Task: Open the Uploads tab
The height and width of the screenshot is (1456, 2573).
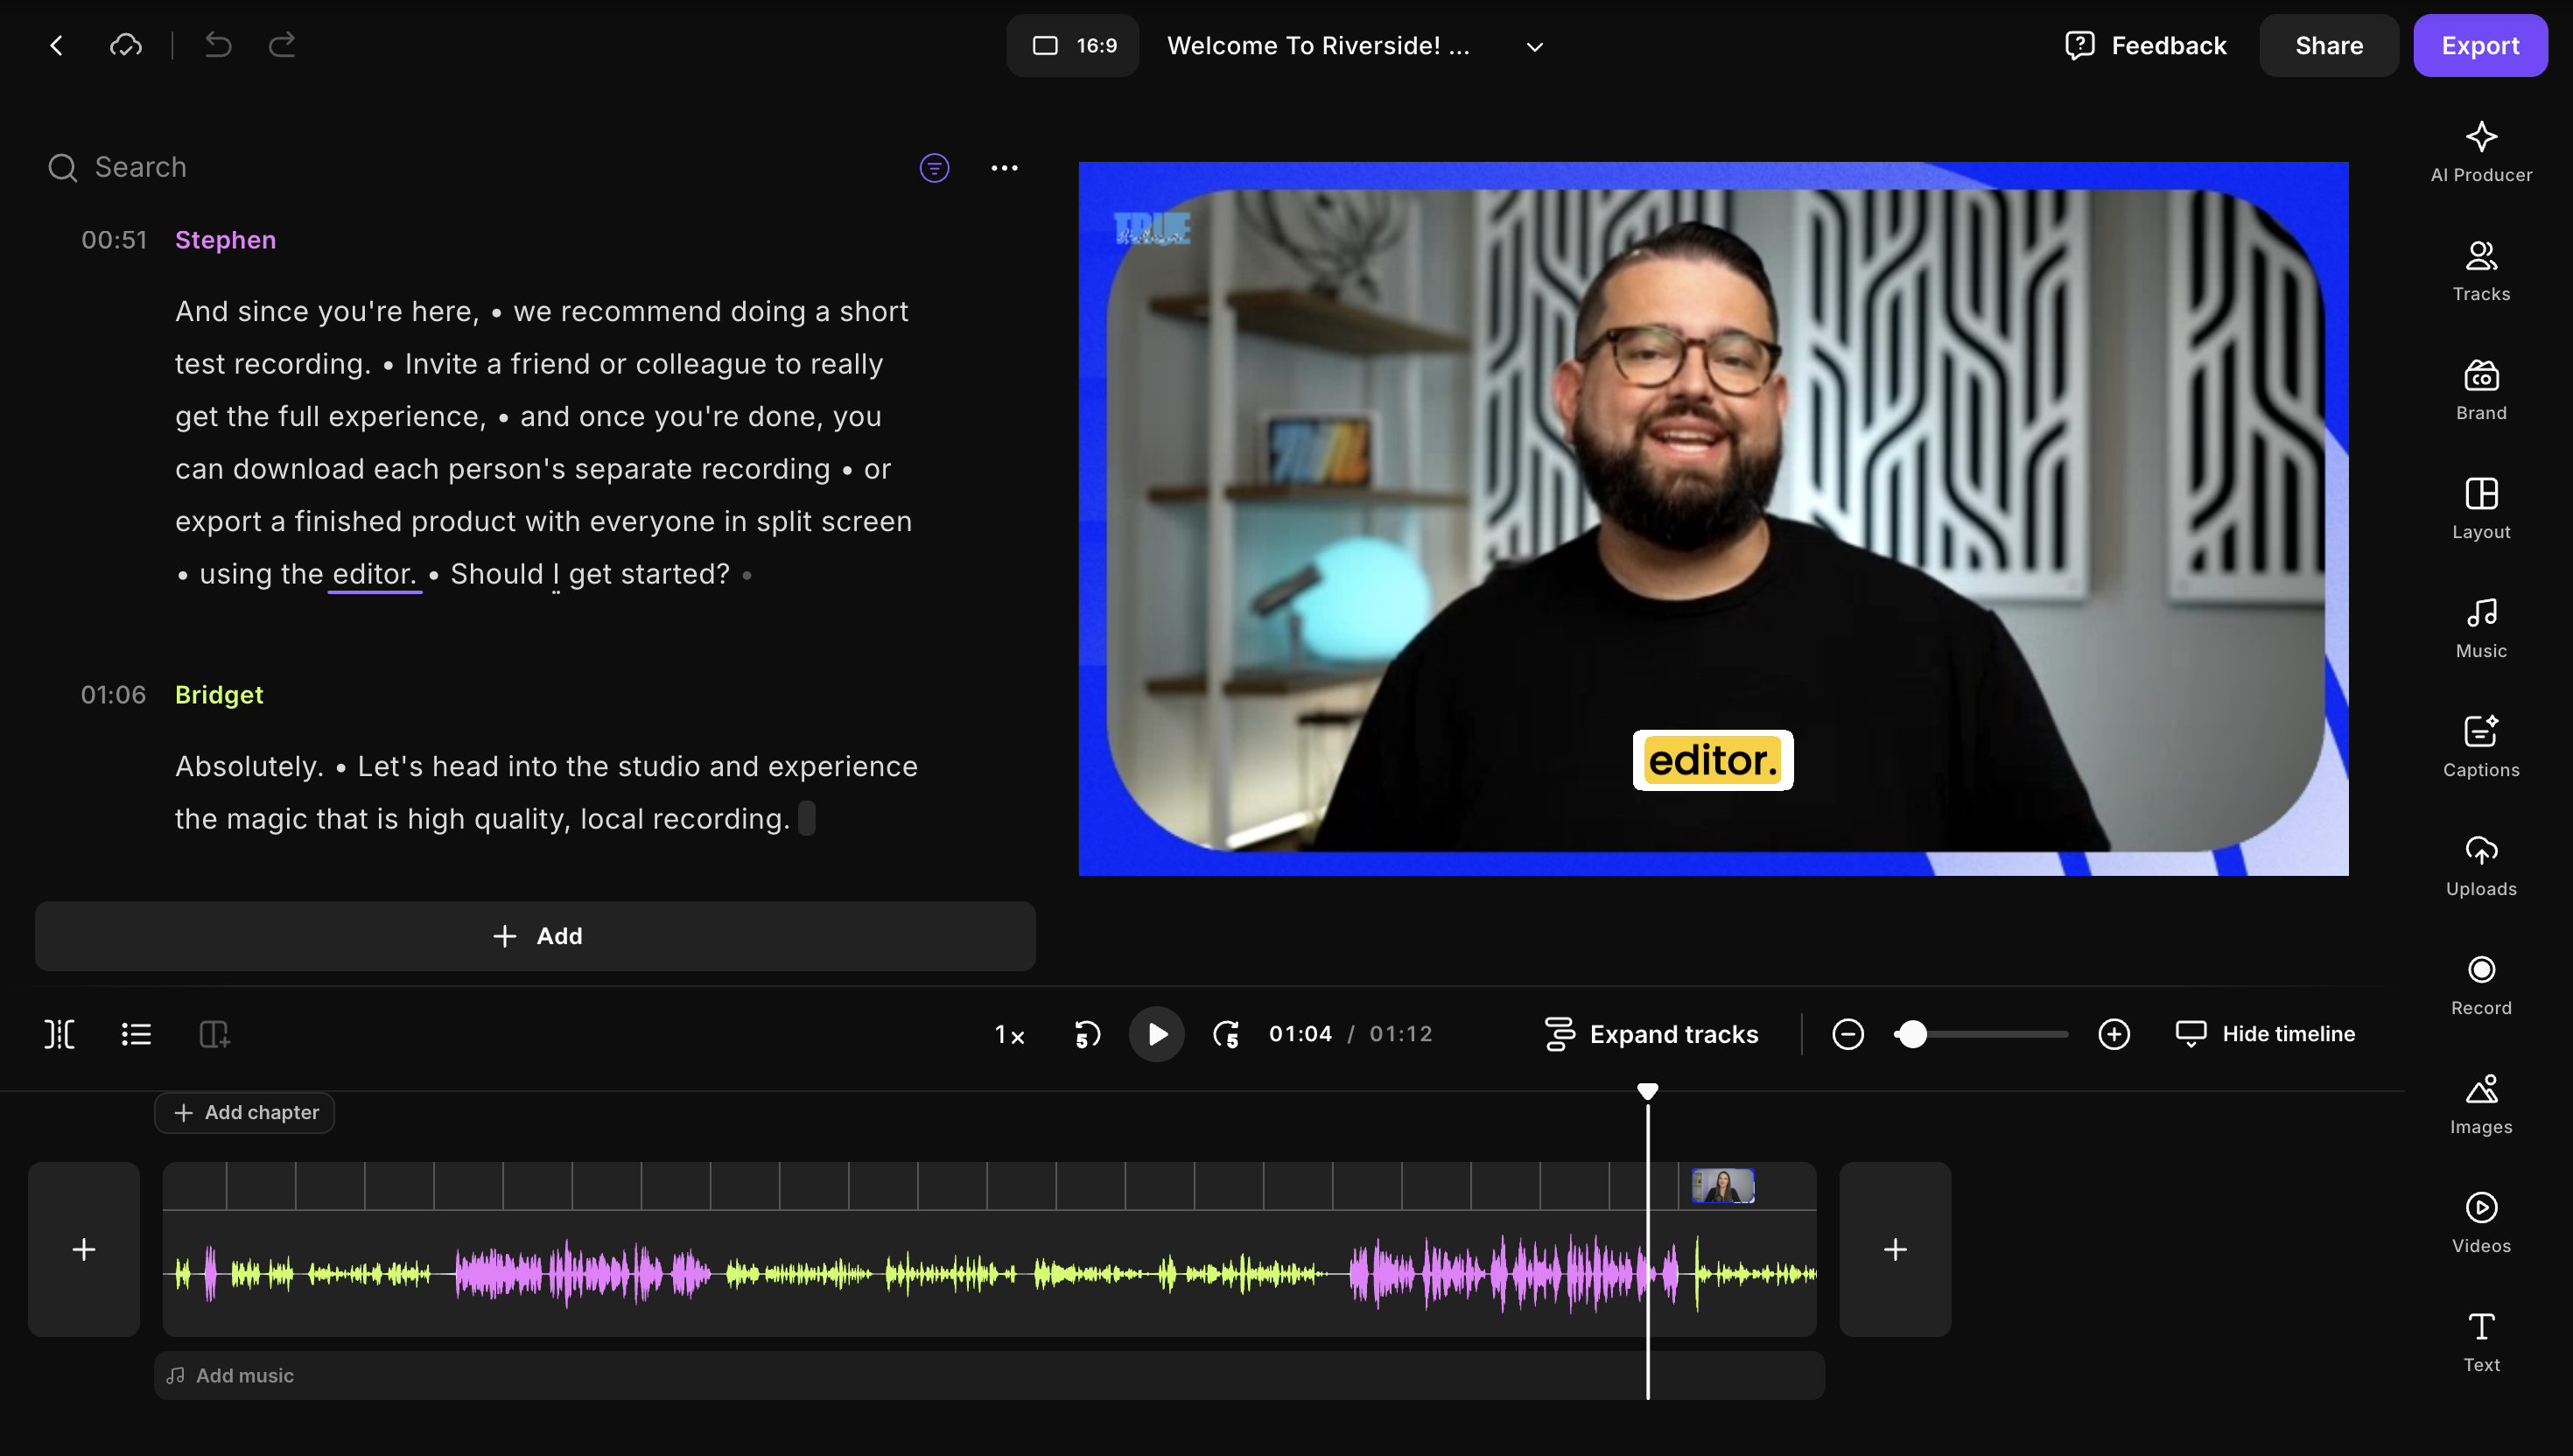Action: pos(2480,865)
